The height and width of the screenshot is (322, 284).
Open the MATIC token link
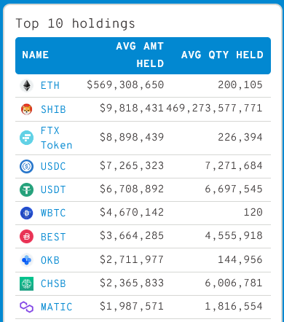pos(56,307)
